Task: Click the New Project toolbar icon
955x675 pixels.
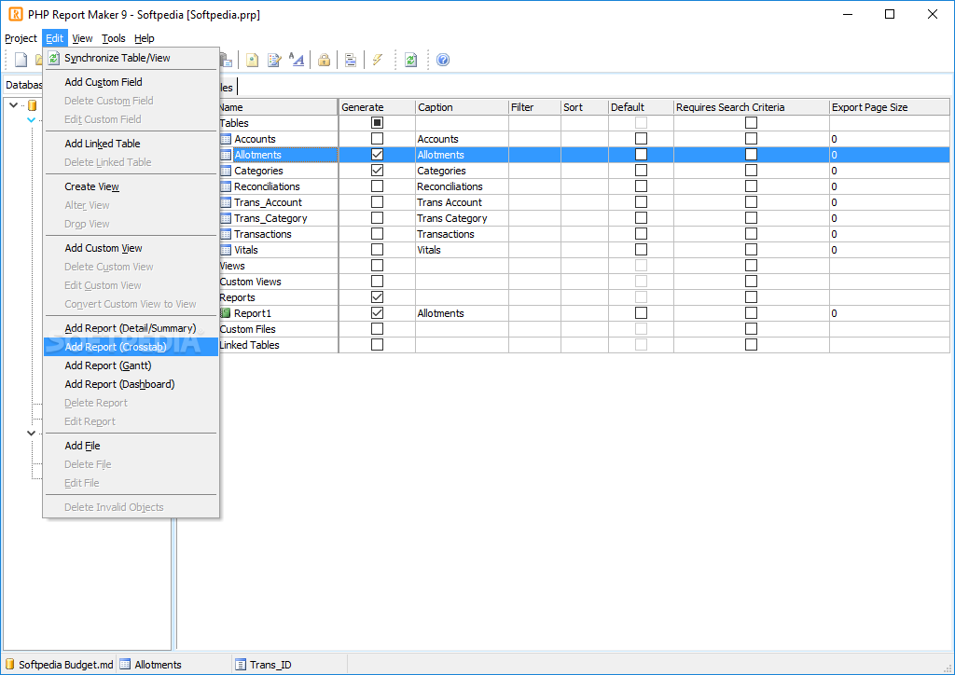Action: (21, 60)
